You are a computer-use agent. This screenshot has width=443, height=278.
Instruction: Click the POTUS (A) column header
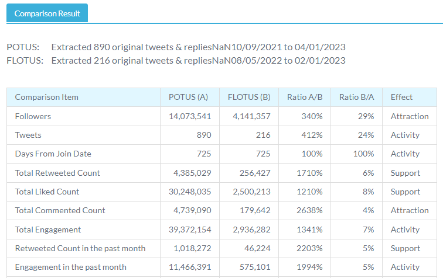coord(190,97)
